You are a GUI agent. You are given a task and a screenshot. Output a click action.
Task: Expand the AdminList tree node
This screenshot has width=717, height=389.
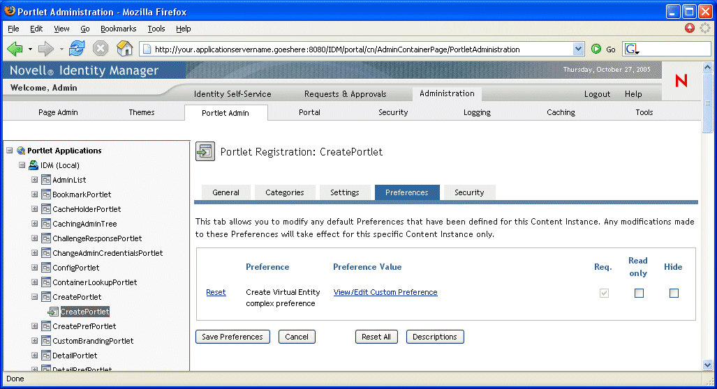click(x=35, y=180)
